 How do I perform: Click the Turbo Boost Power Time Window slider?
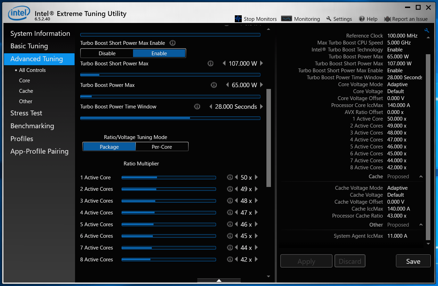[170, 118]
